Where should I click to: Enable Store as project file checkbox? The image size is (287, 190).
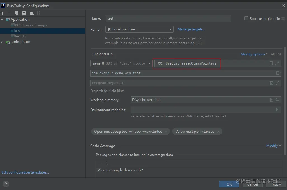[246, 18]
